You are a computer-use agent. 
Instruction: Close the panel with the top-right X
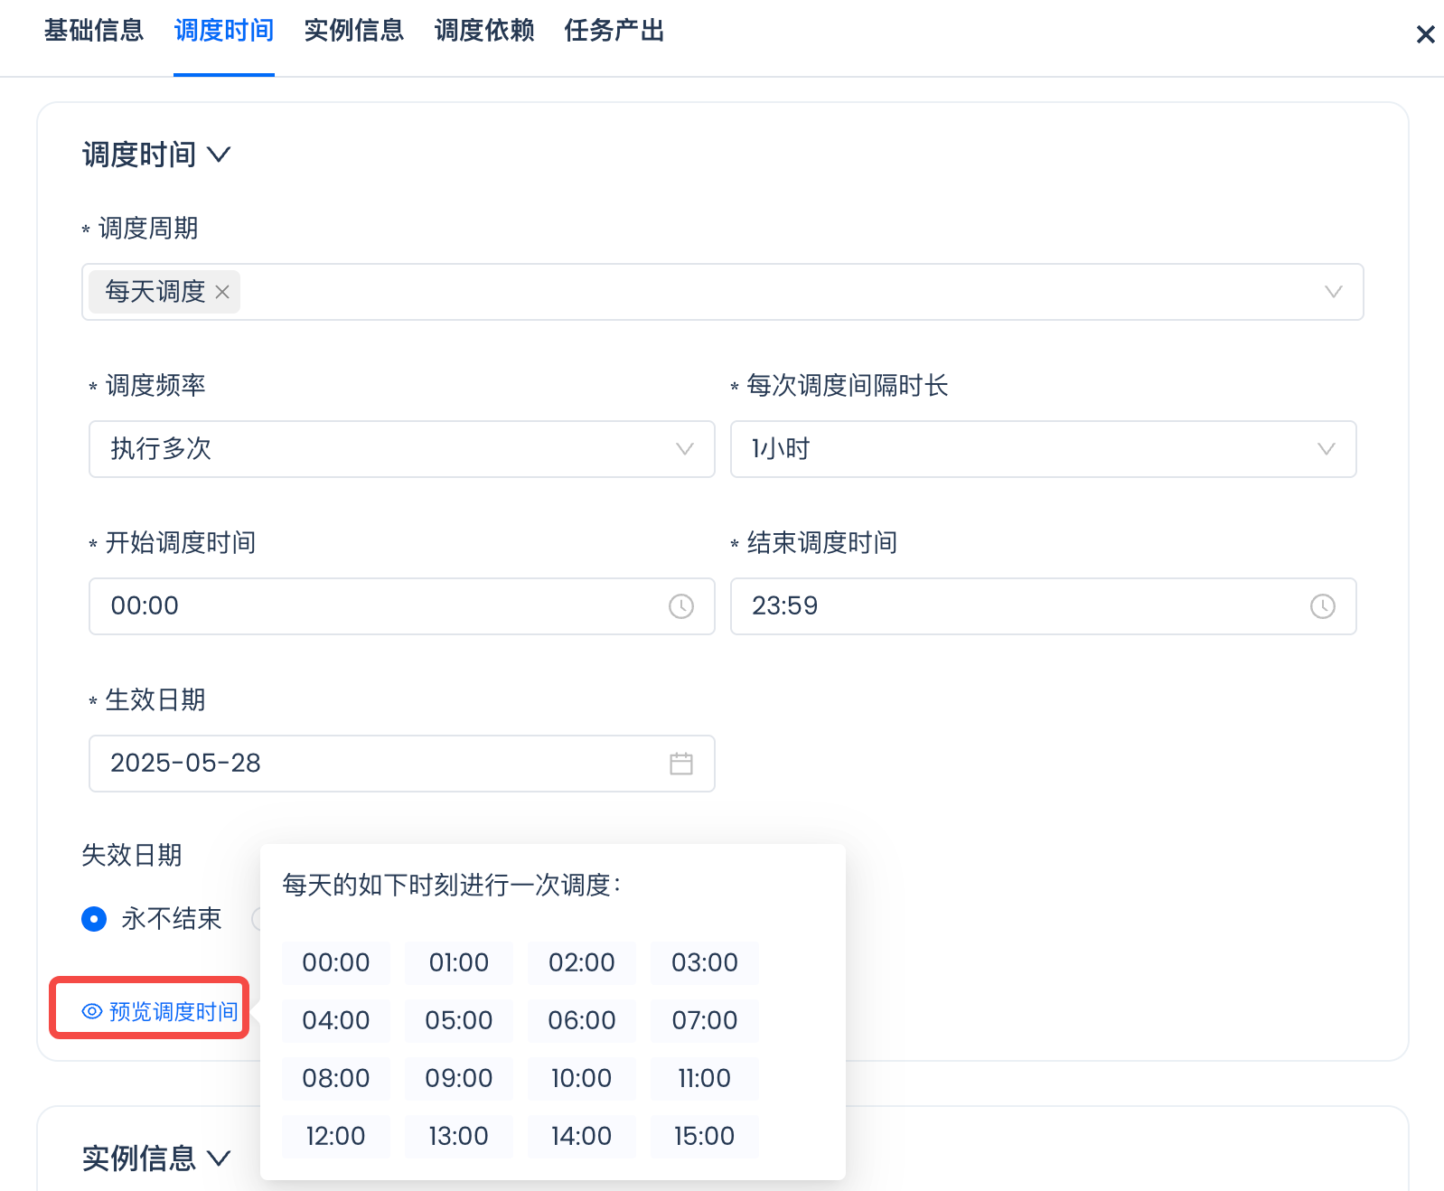(x=1425, y=35)
